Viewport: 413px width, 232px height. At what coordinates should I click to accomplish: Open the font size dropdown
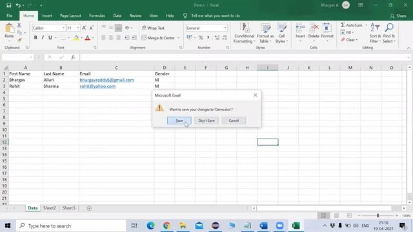click(x=78, y=28)
